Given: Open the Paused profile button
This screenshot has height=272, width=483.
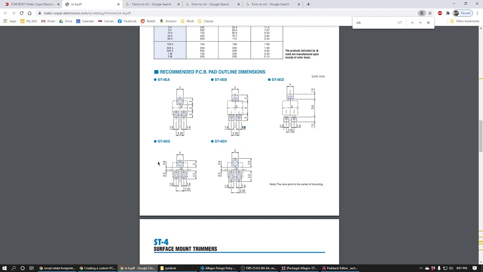Looking at the screenshot, I should click(463, 13).
